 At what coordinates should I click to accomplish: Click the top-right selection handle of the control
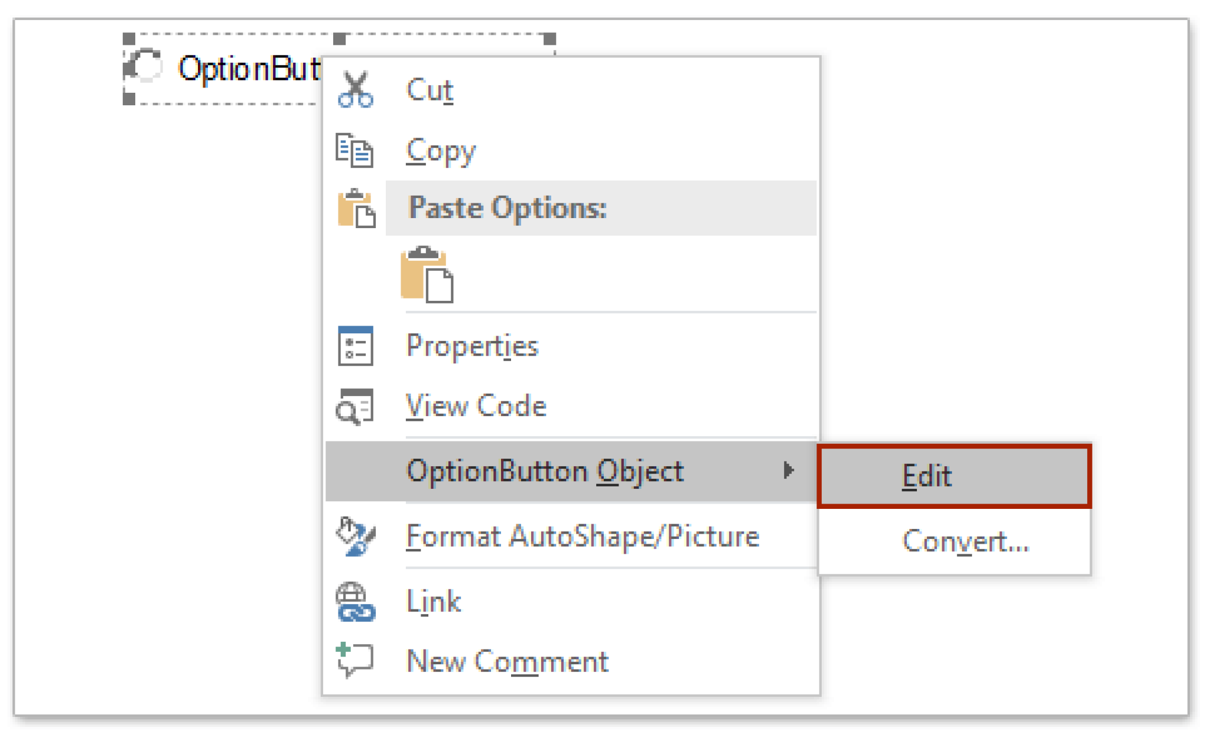coord(550,38)
